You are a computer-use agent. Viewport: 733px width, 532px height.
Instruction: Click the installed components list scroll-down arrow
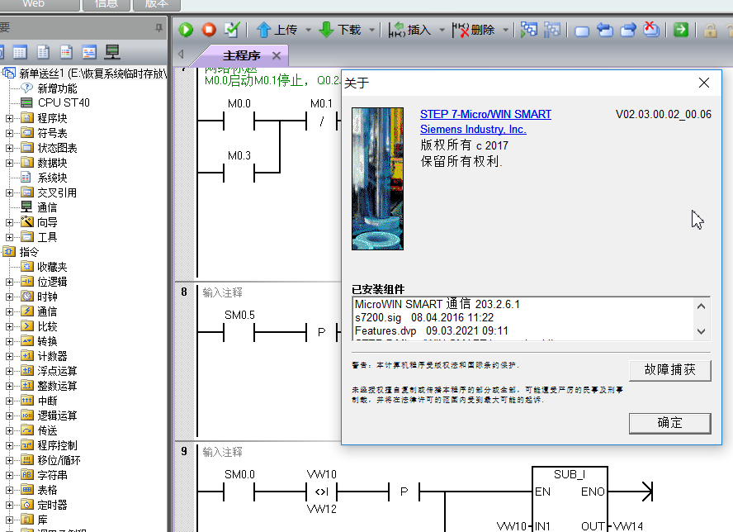pyautogui.click(x=702, y=331)
